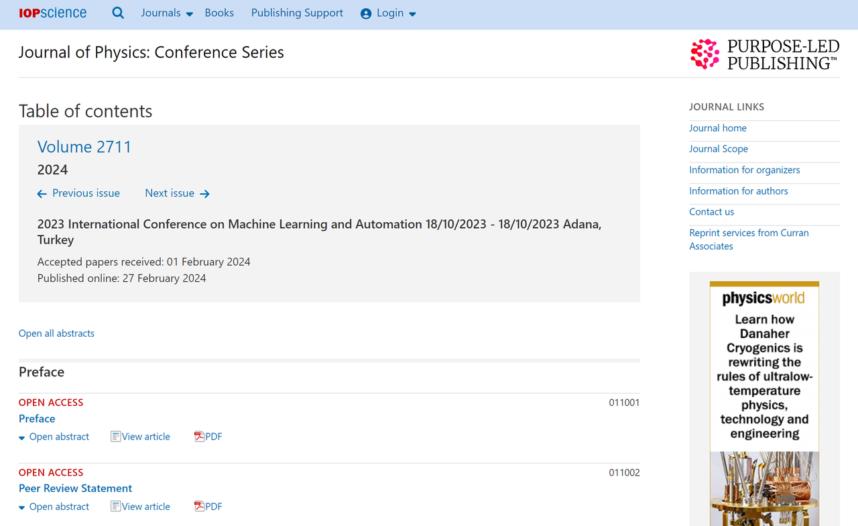Navigate to the Next issue
Screen dimensions: 858x526
[170, 193]
